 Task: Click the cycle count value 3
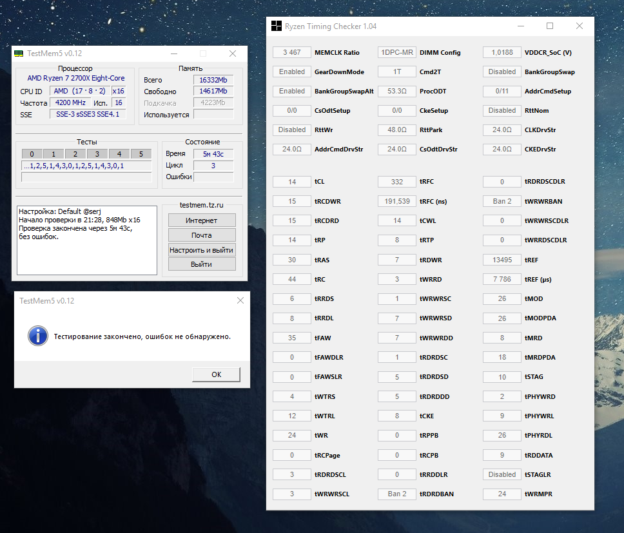[x=213, y=166]
